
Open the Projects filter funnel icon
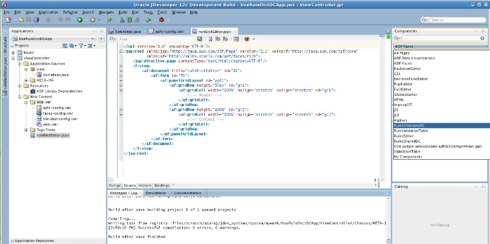81,46
